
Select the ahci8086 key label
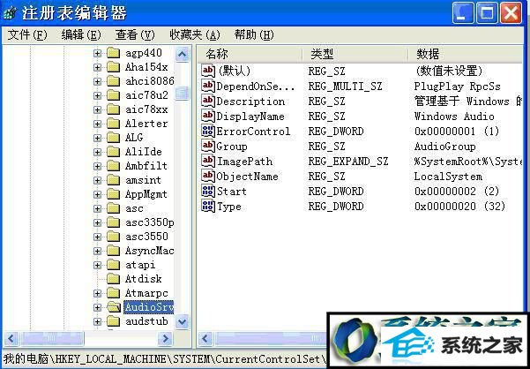[150, 81]
